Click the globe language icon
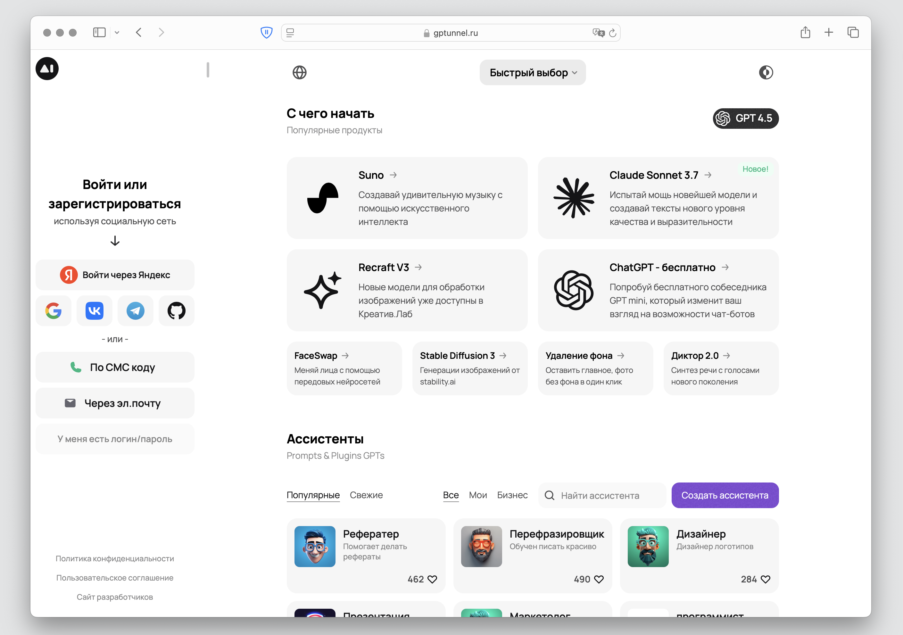This screenshot has height=635, width=903. pyautogui.click(x=299, y=72)
